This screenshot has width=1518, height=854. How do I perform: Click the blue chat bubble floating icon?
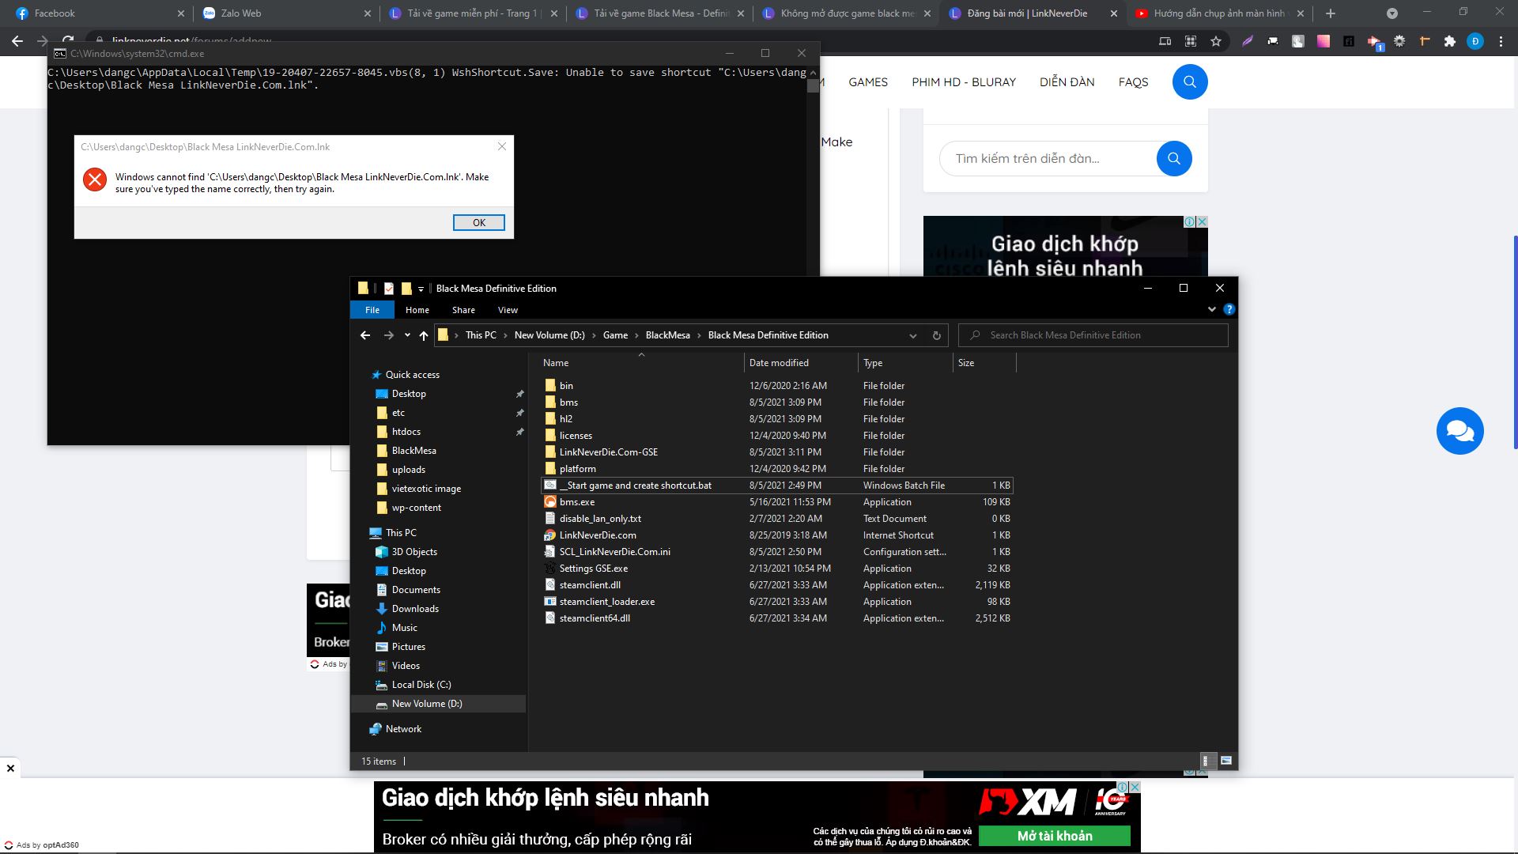(1459, 431)
